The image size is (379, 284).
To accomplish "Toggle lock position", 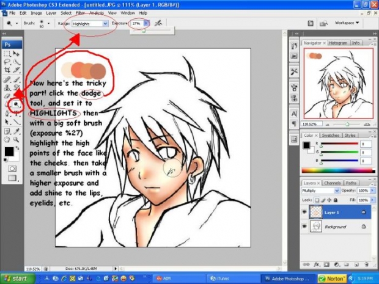I will point(329,200).
